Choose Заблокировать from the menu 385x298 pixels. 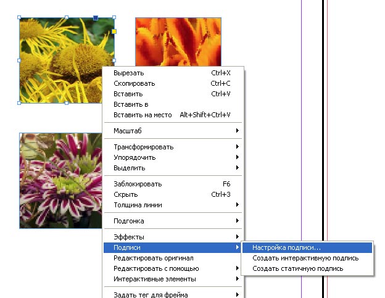point(173,184)
